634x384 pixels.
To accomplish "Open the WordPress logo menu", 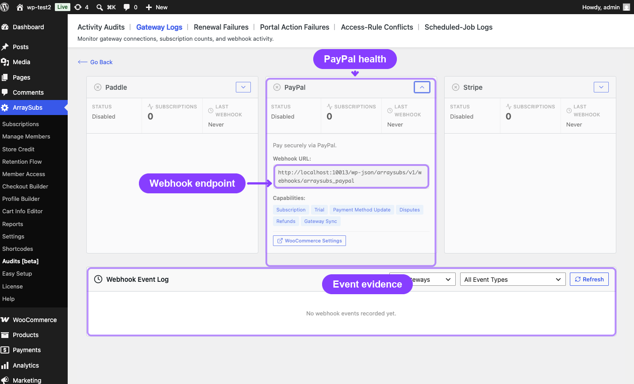I will point(5,7).
